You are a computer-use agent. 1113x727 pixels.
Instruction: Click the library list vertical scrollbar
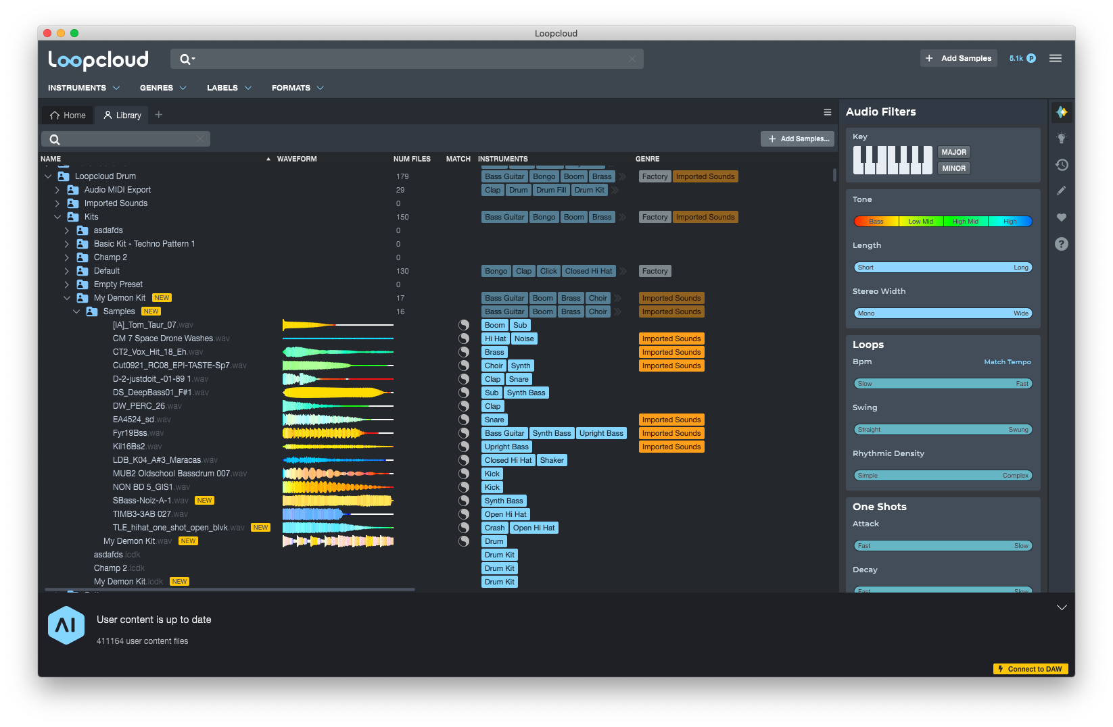click(x=834, y=175)
